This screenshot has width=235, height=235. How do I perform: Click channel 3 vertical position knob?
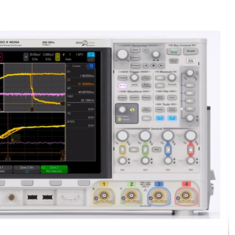pyautogui.click(x=168, y=161)
